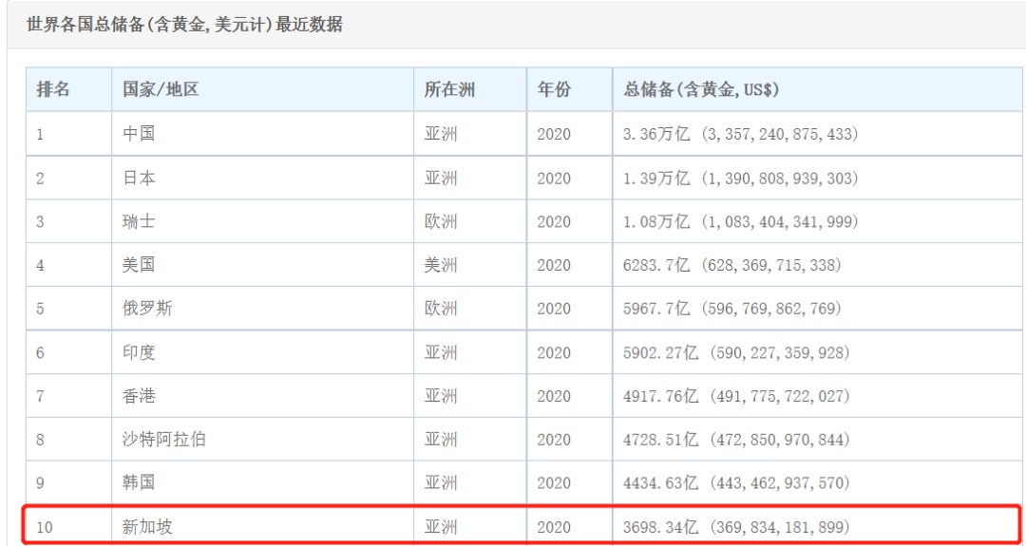Click the 总储备(含黄金, US$) column header
The height and width of the screenshot is (546, 1026).
[x=817, y=89]
